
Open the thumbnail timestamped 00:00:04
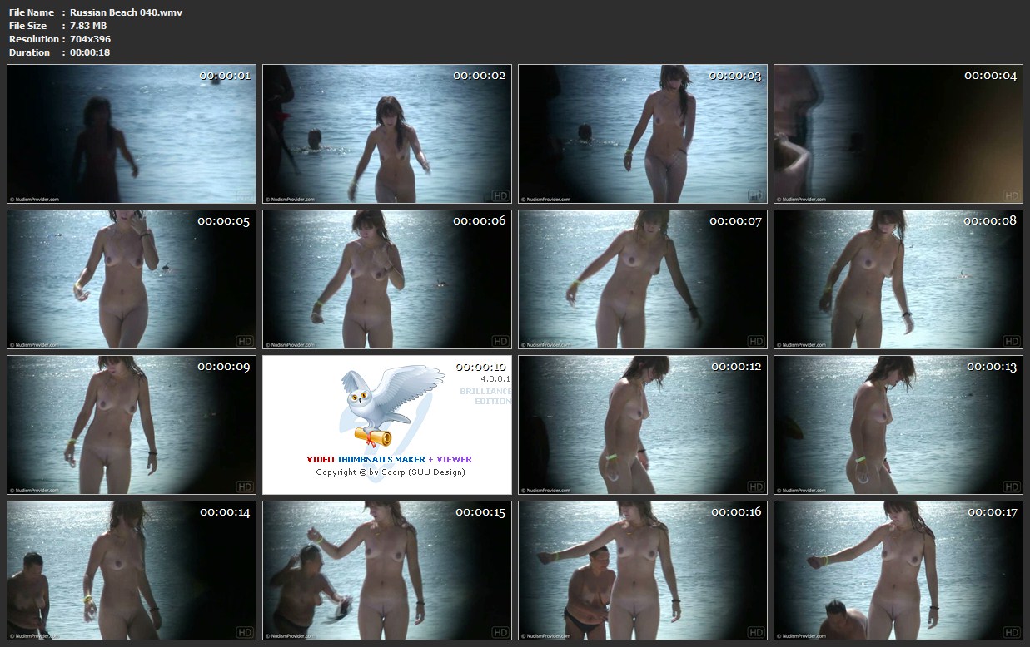(898, 134)
